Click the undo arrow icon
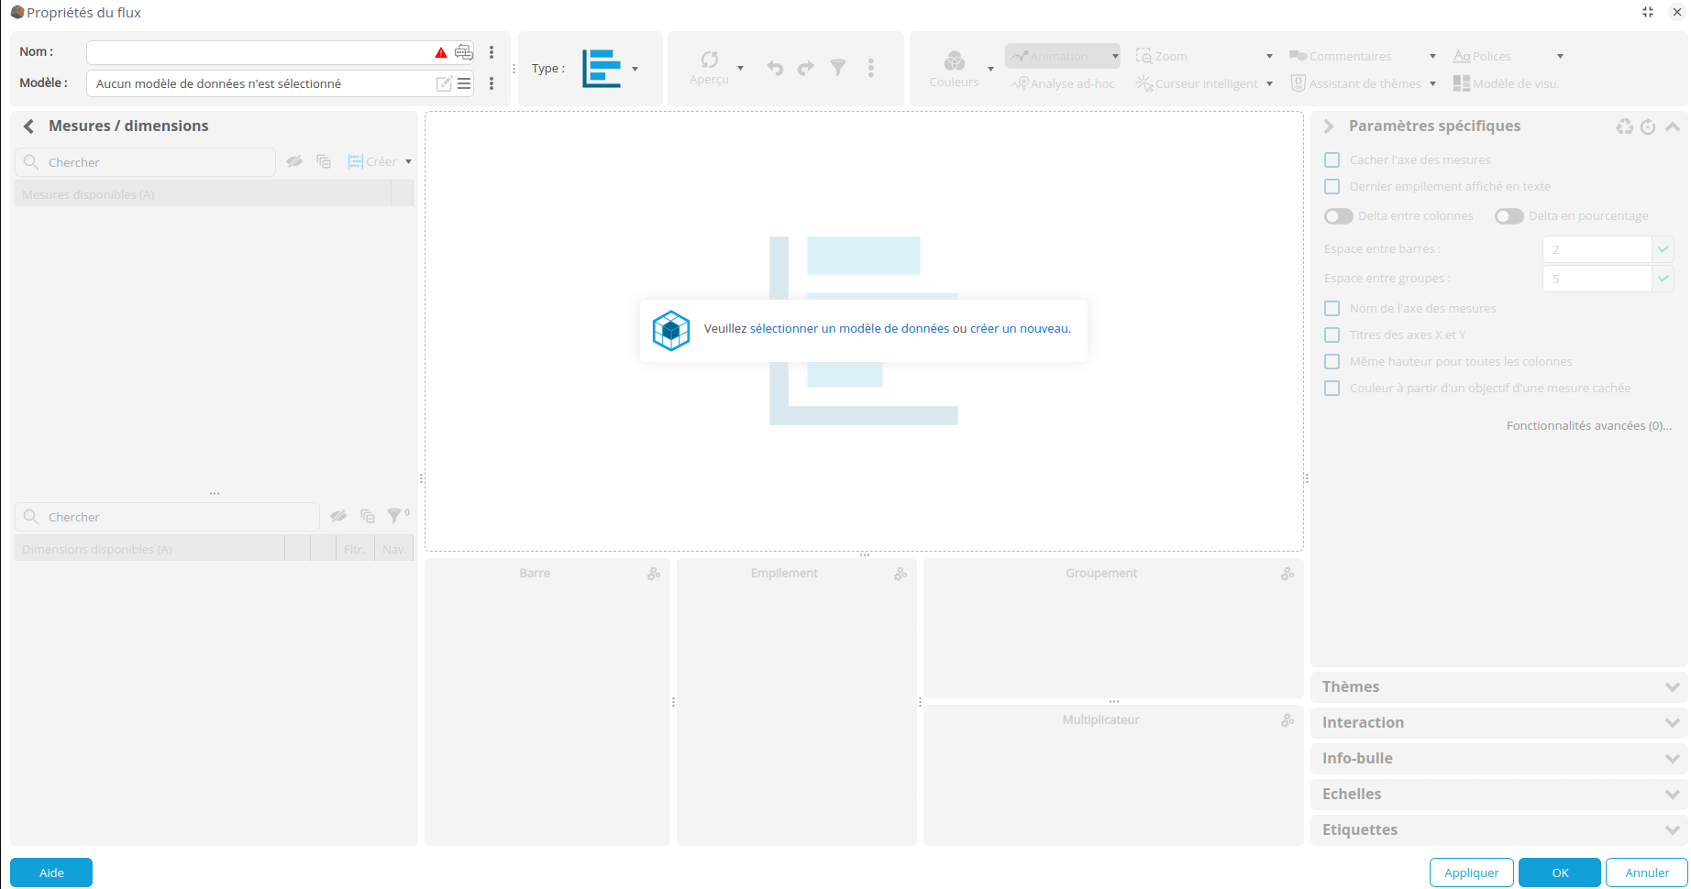The height and width of the screenshot is (889, 1691). (x=775, y=68)
